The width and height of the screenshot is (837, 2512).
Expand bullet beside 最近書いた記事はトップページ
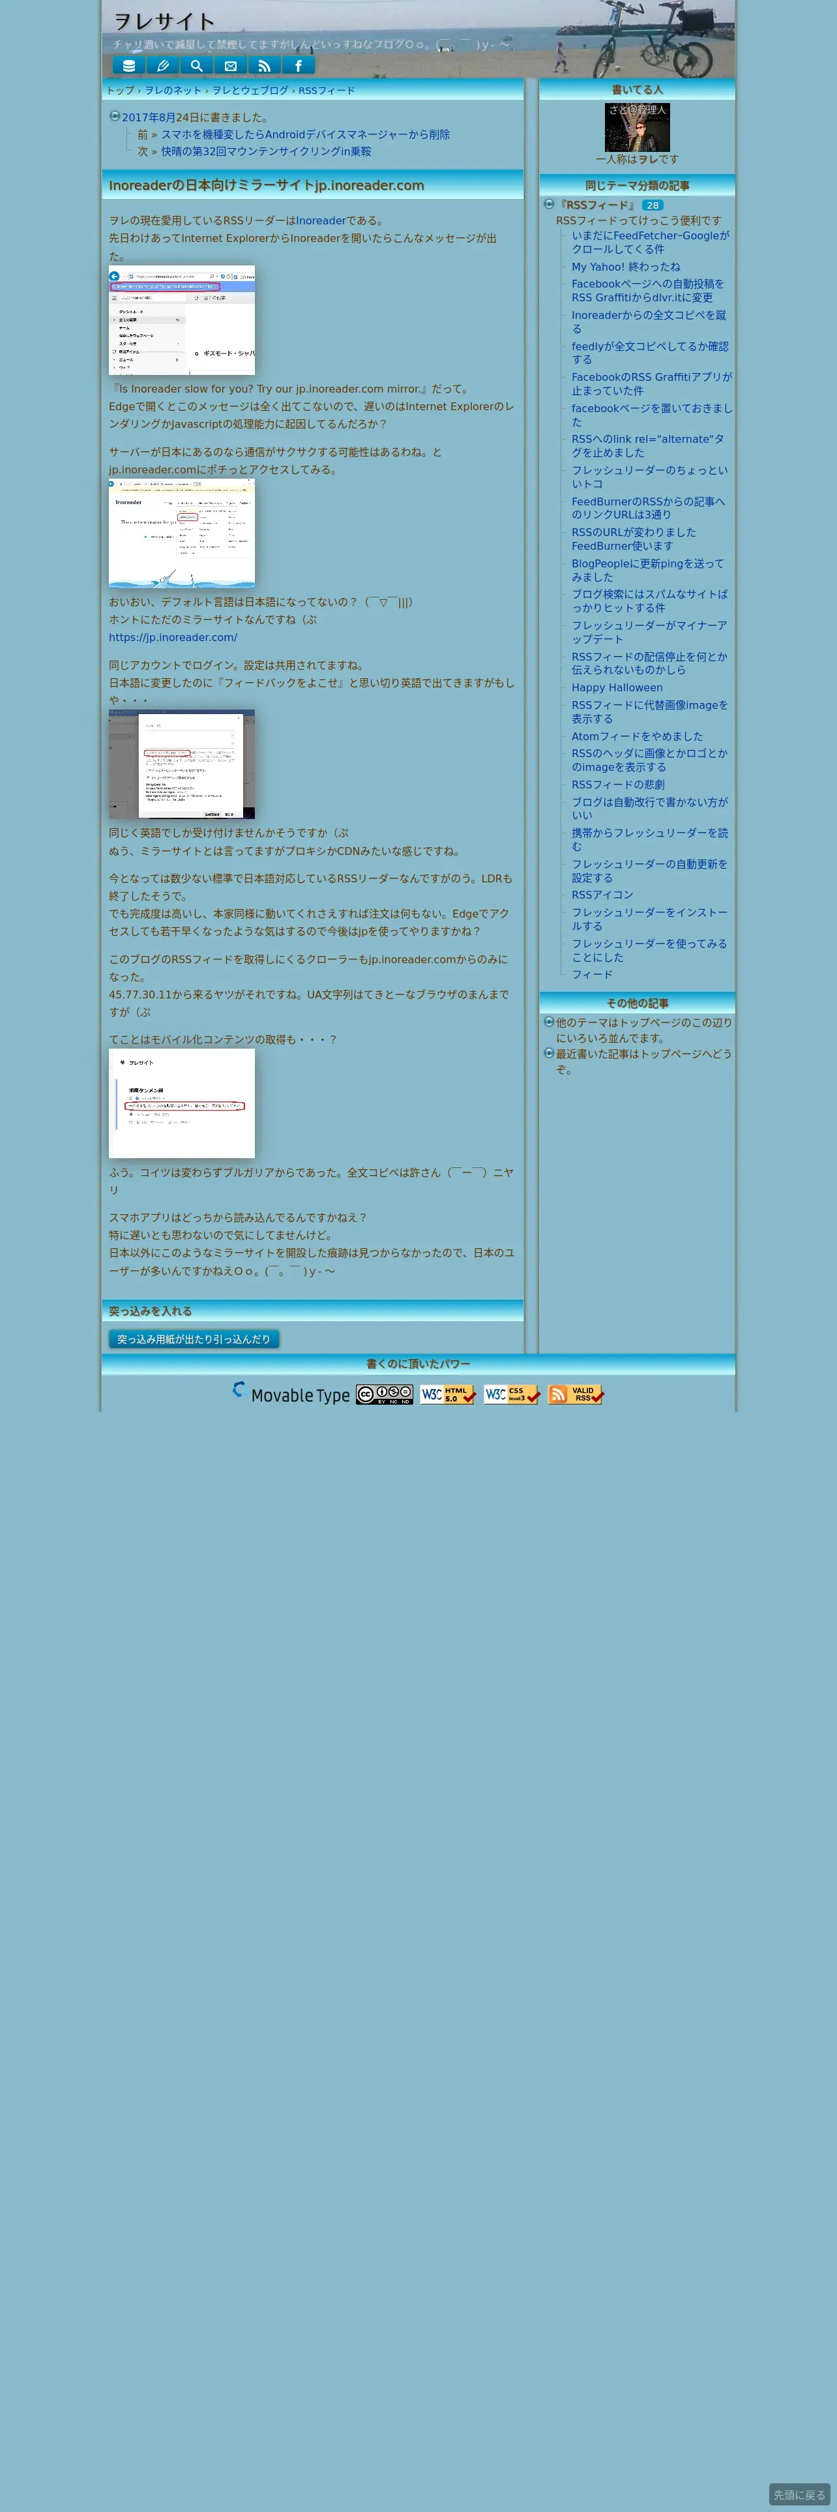[x=549, y=1053]
